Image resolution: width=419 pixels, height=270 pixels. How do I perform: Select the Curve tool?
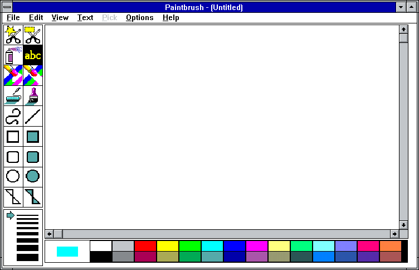[x=13, y=116]
